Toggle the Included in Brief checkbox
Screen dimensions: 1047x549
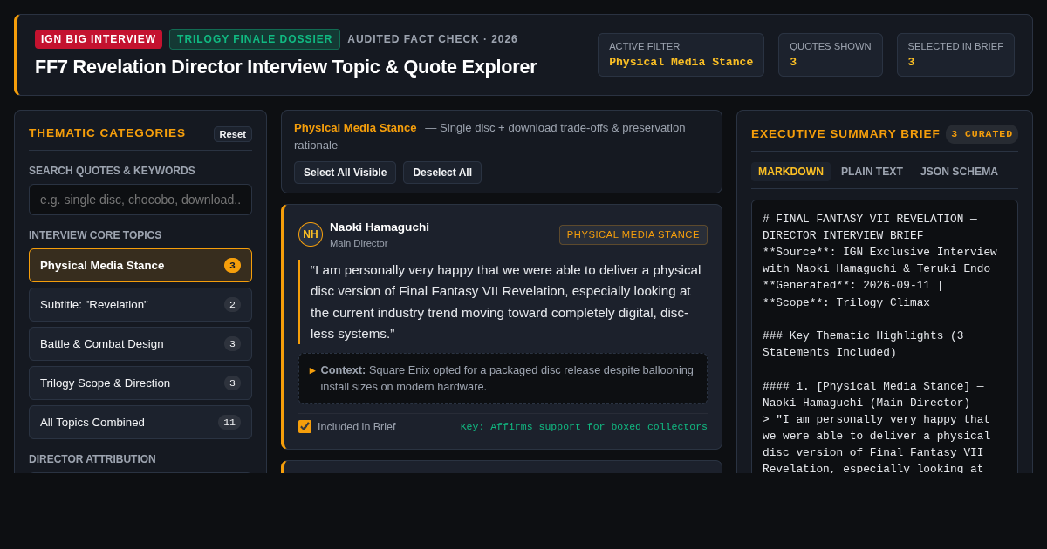point(305,427)
